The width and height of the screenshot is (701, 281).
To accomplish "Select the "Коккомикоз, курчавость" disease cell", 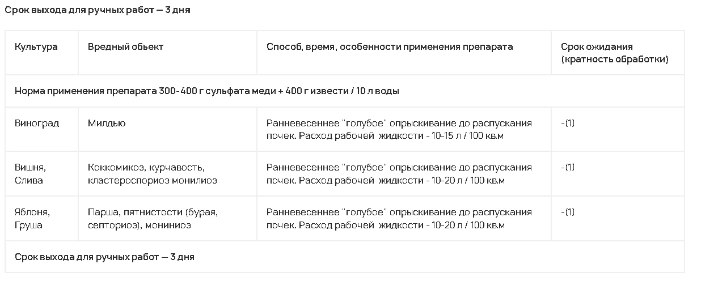I will pos(146,168).
